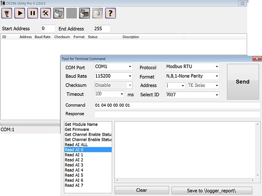This screenshot has width=262, height=196.
Task: Open the tools wrench-and-hammer toolbar icon
Action: click(x=46, y=13)
